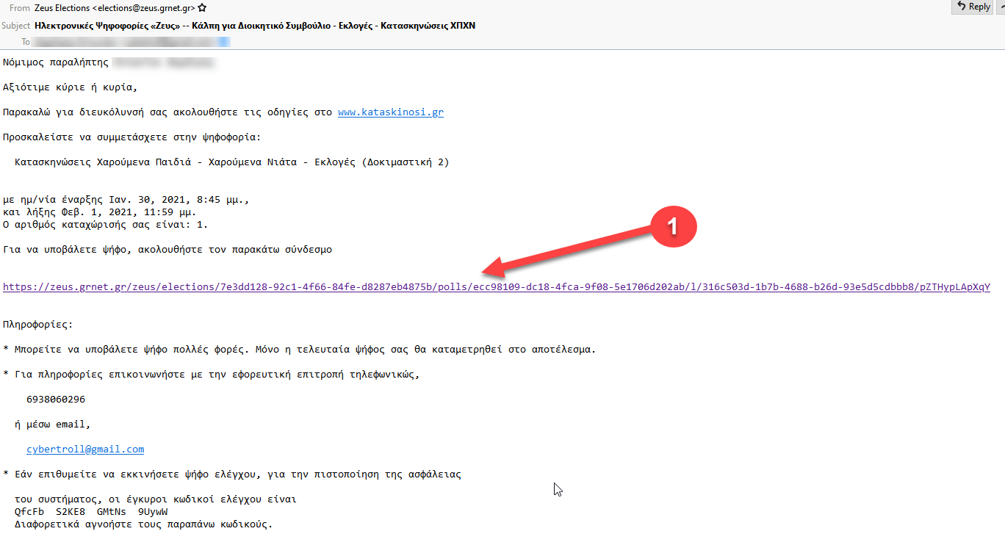Click the red numbered circle annotation 1
The width and height of the screenshot is (1005, 545).
[670, 228]
